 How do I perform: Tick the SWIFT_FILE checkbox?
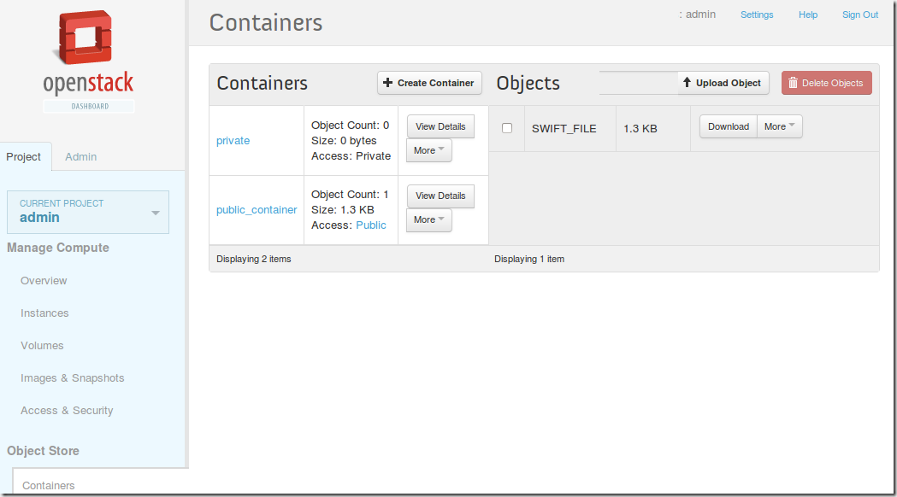tap(507, 128)
